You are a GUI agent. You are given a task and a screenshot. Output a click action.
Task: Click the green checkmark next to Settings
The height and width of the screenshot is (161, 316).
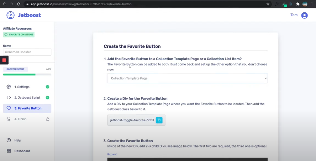(47, 87)
